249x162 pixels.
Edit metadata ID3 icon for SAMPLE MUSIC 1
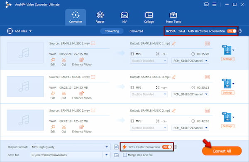click(207, 43)
